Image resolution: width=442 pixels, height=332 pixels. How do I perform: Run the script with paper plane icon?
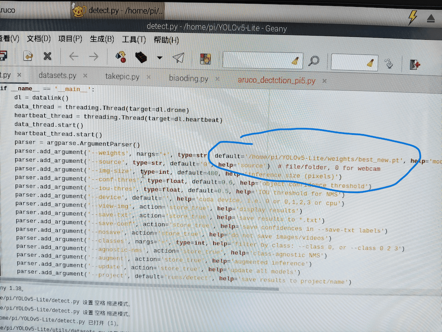click(x=178, y=58)
